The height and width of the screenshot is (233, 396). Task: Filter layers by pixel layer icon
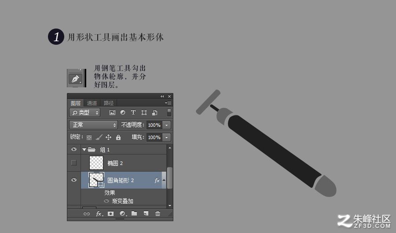pyautogui.click(x=112, y=113)
